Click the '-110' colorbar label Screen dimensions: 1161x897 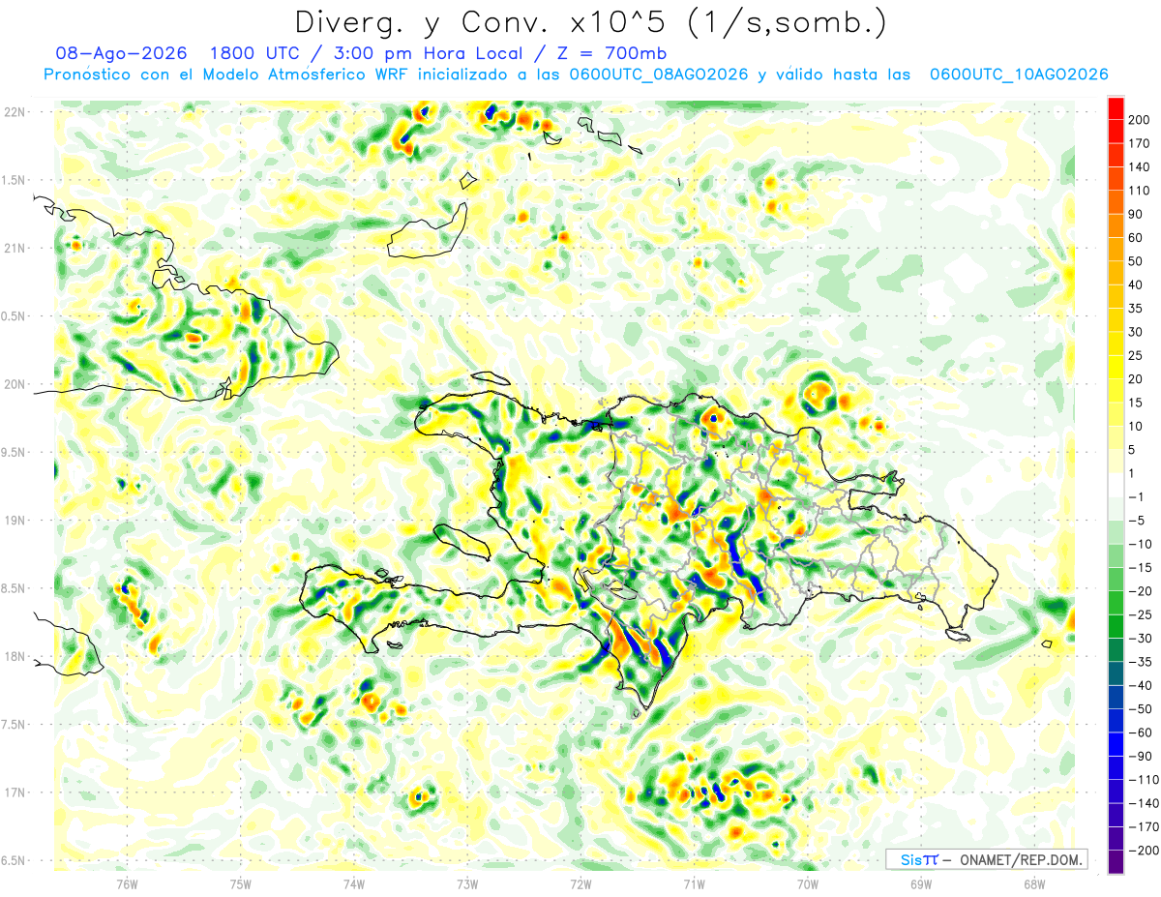click(1145, 780)
